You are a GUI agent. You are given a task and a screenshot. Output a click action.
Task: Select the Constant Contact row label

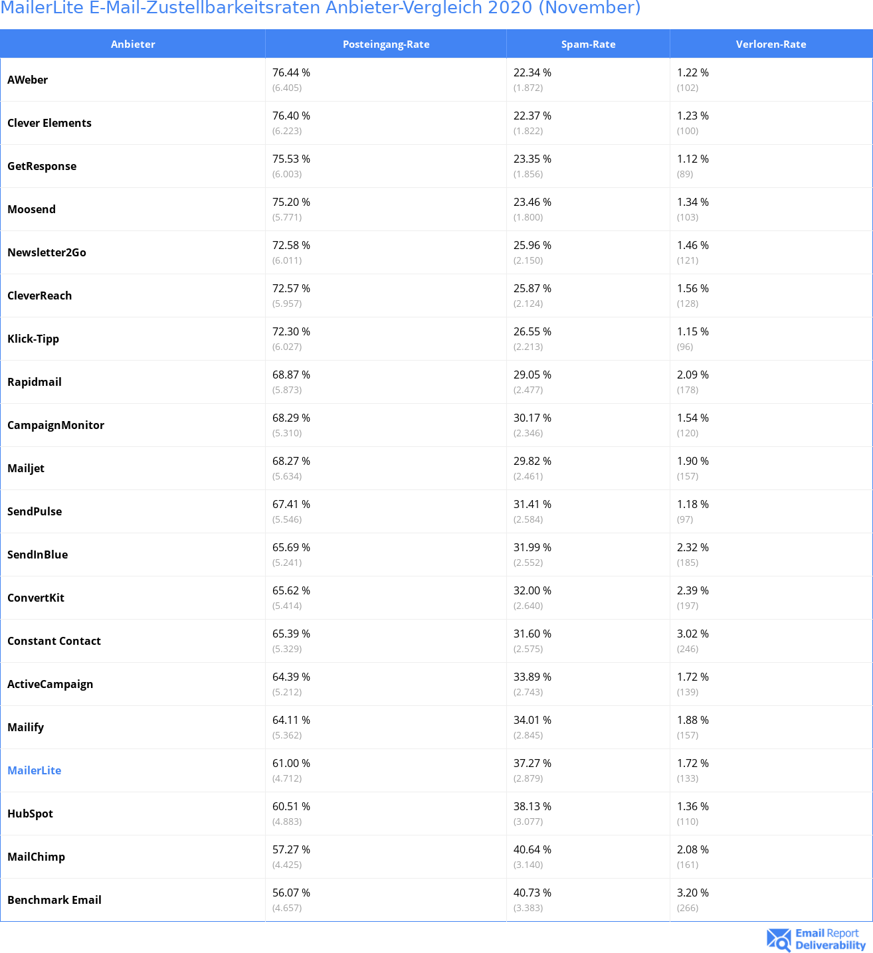54,641
